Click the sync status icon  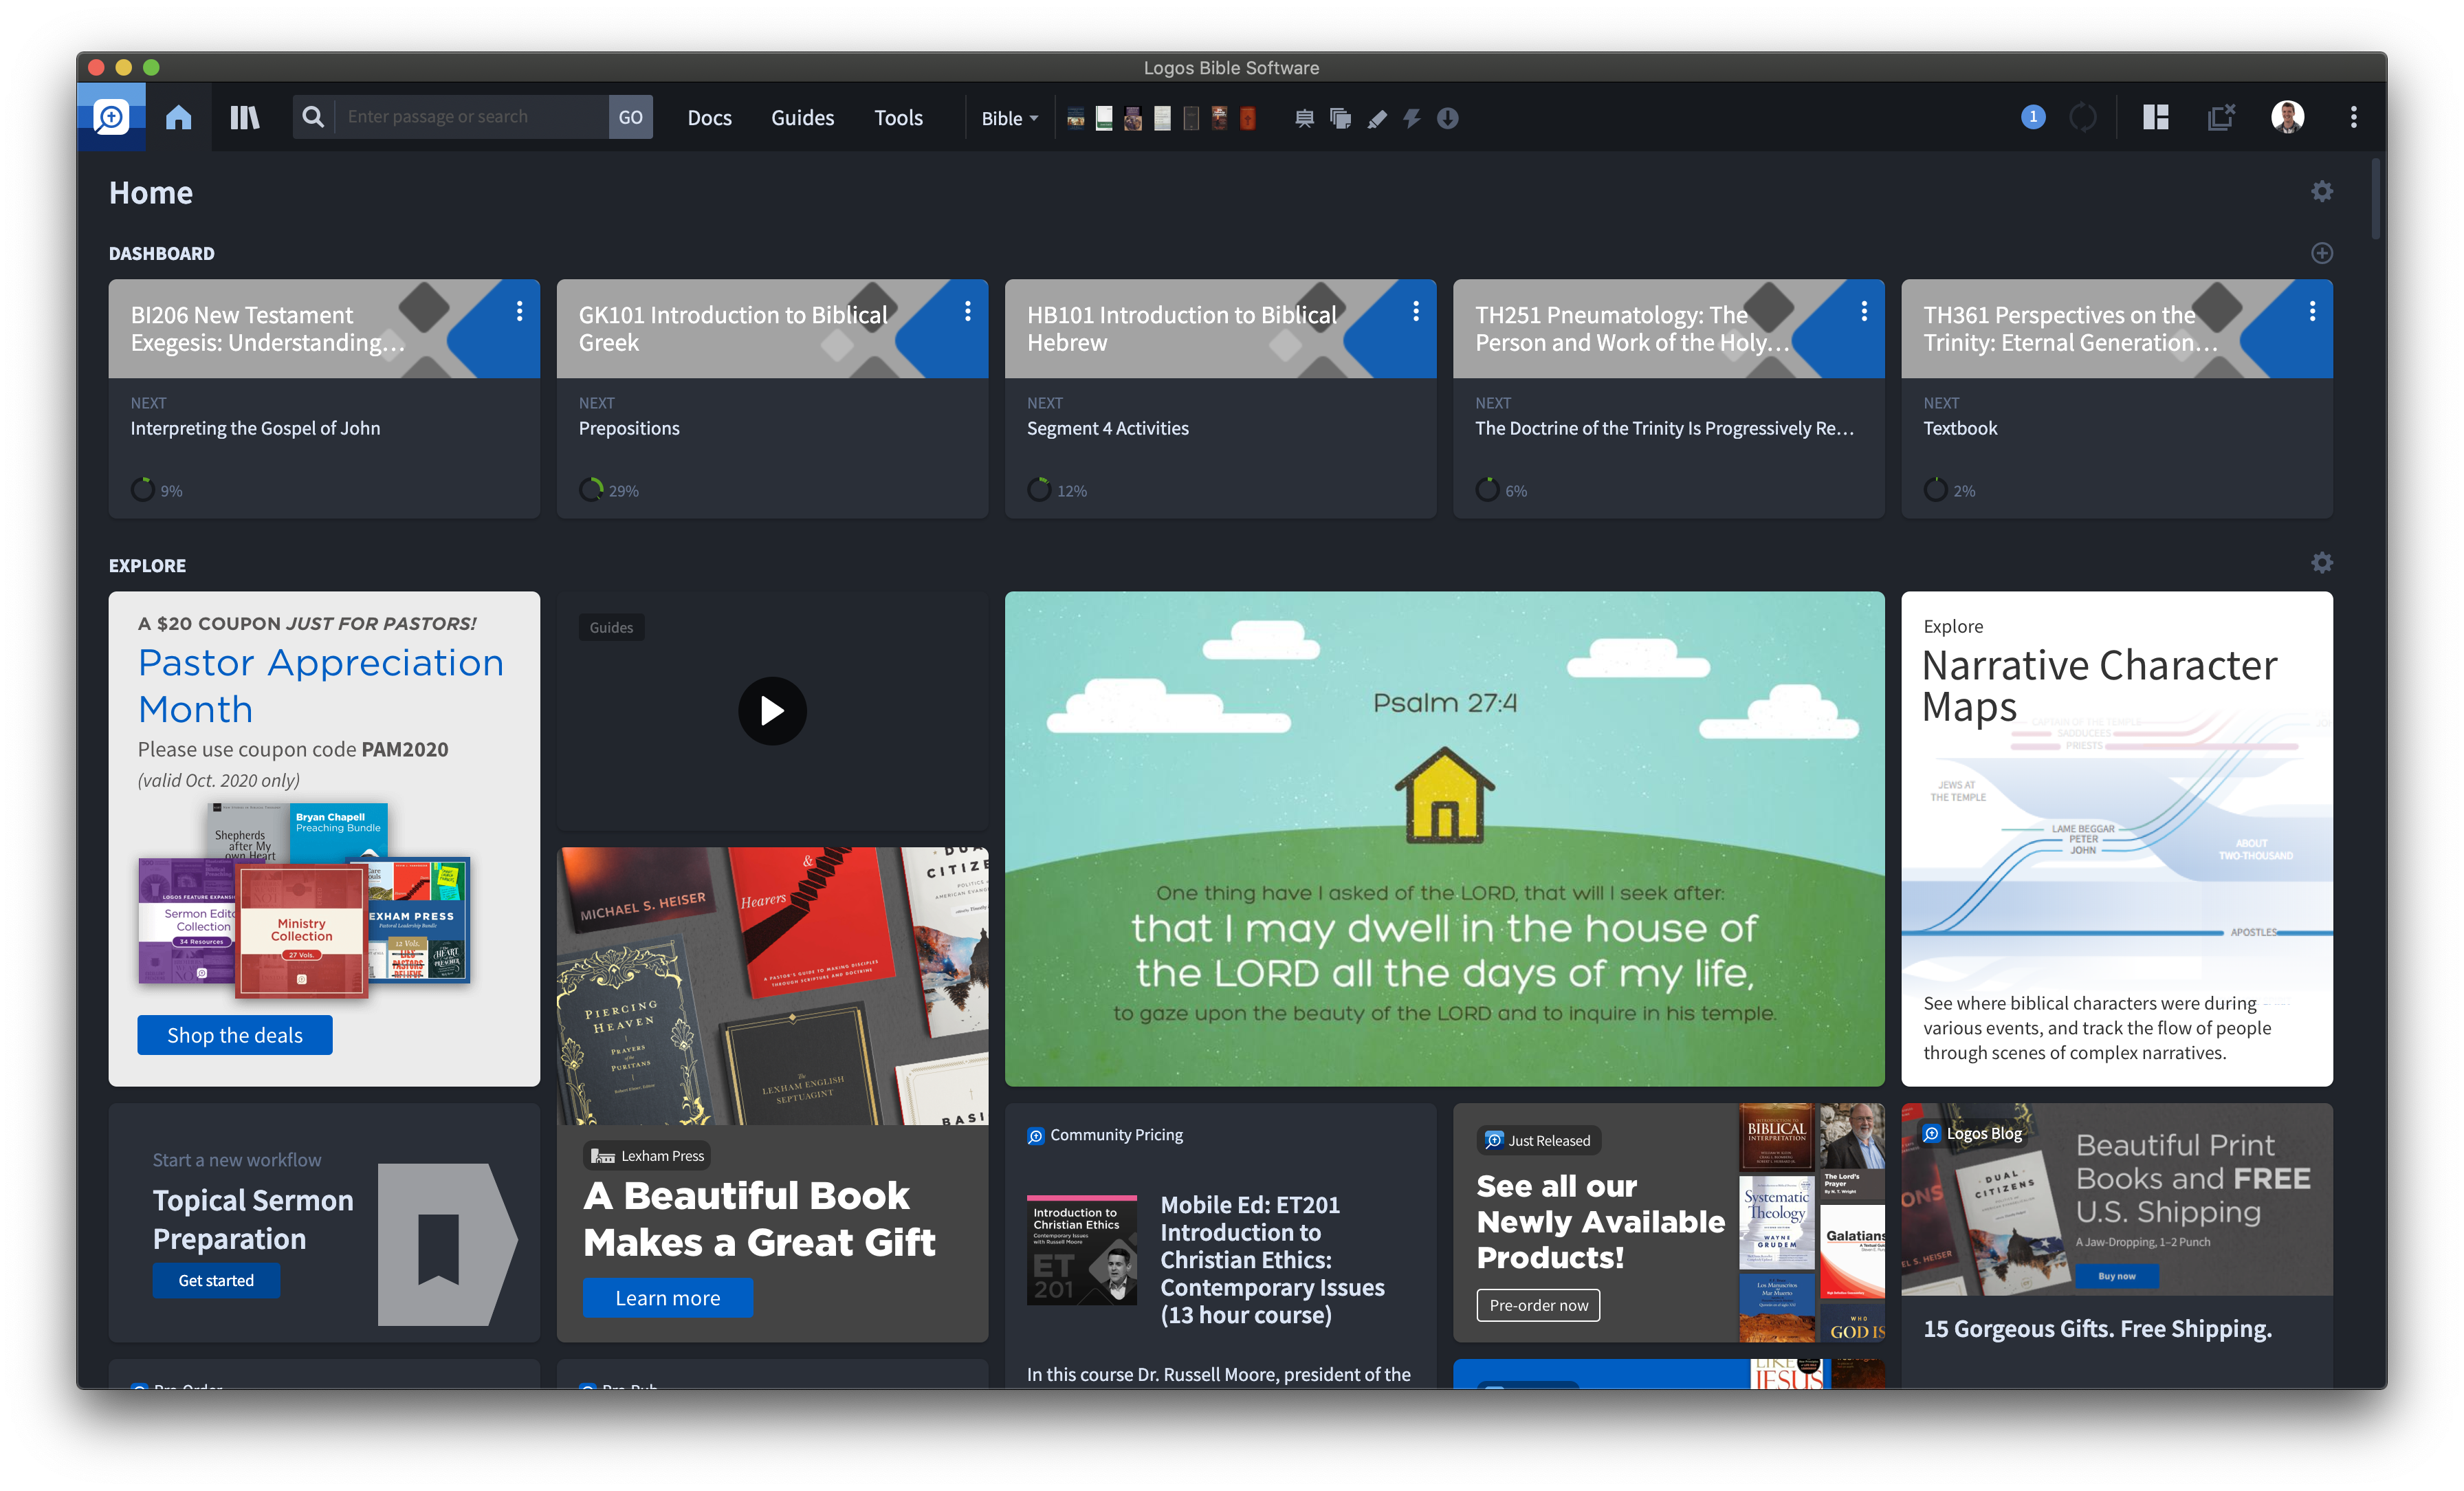point(2083,118)
